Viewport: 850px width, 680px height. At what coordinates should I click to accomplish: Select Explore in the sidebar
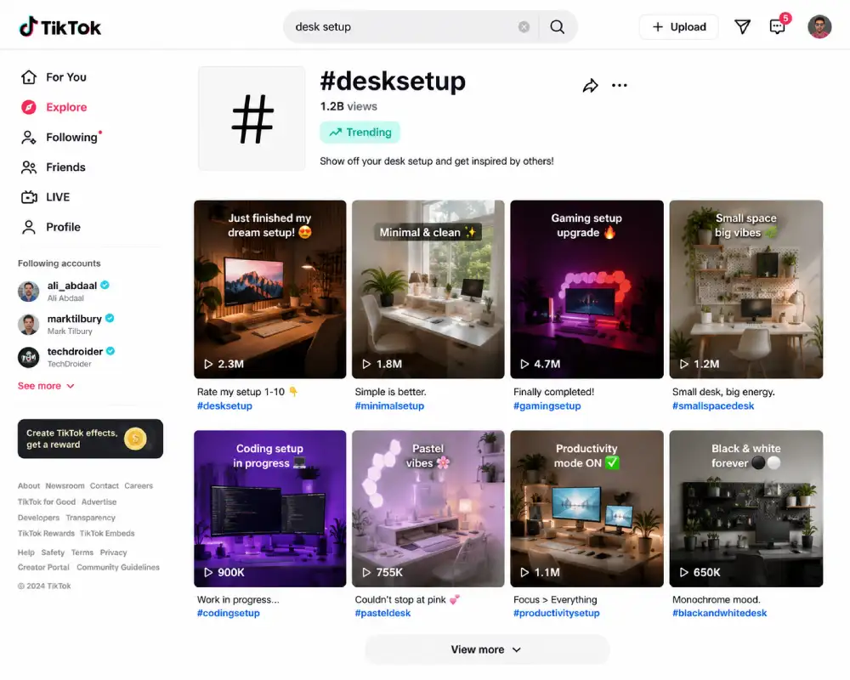pos(54,107)
